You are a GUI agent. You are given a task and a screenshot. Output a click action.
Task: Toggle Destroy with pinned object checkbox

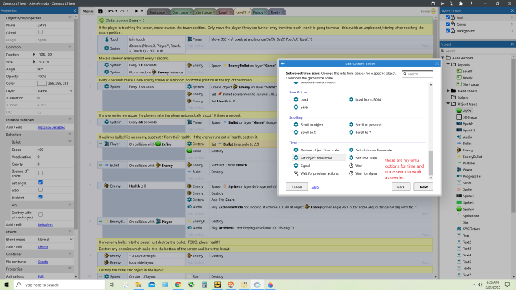coord(40,215)
